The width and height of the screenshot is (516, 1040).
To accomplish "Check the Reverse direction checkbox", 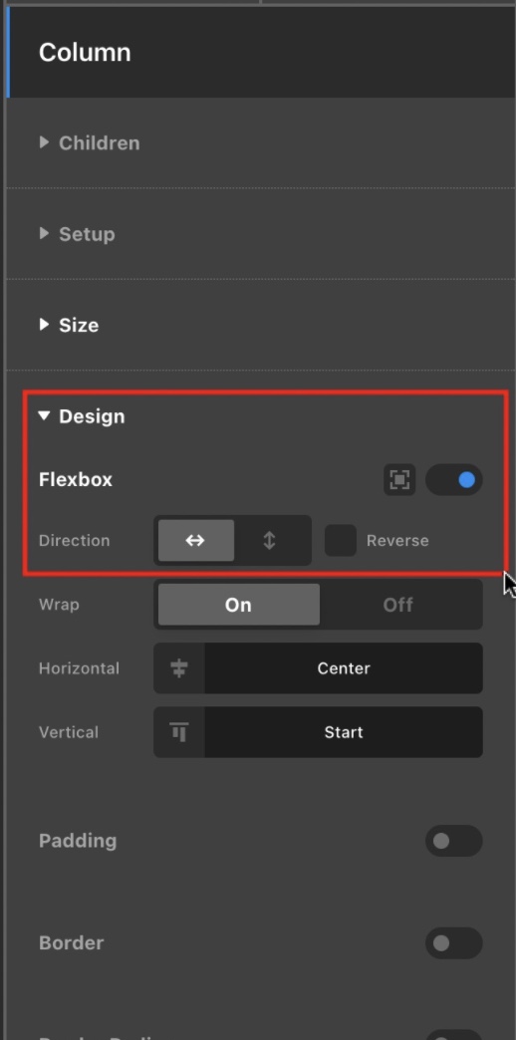I will [341, 541].
